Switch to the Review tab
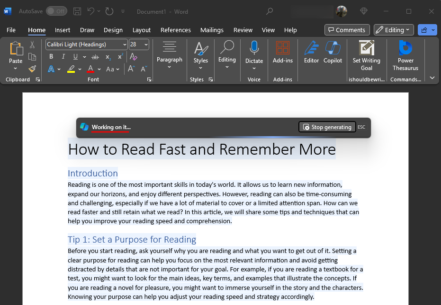Viewport: 441px width, 305px height. (x=243, y=30)
